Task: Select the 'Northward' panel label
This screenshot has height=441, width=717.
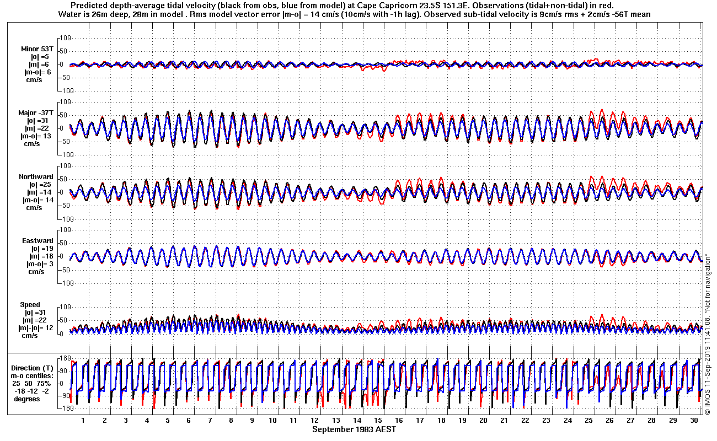Action: click(36, 177)
